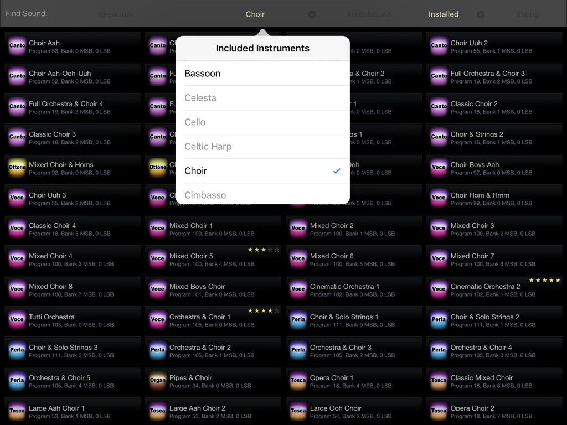The width and height of the screenshot is (567, 425).
Task: Open the Keywords filter dropdown
Action: [115, 14]
